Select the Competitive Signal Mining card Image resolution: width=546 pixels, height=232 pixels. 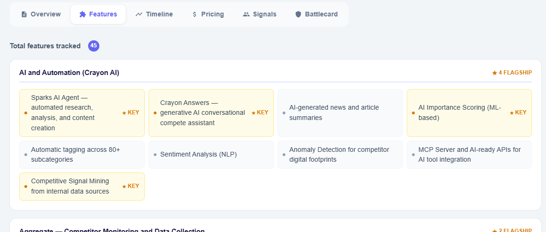(x=82, y=187)
